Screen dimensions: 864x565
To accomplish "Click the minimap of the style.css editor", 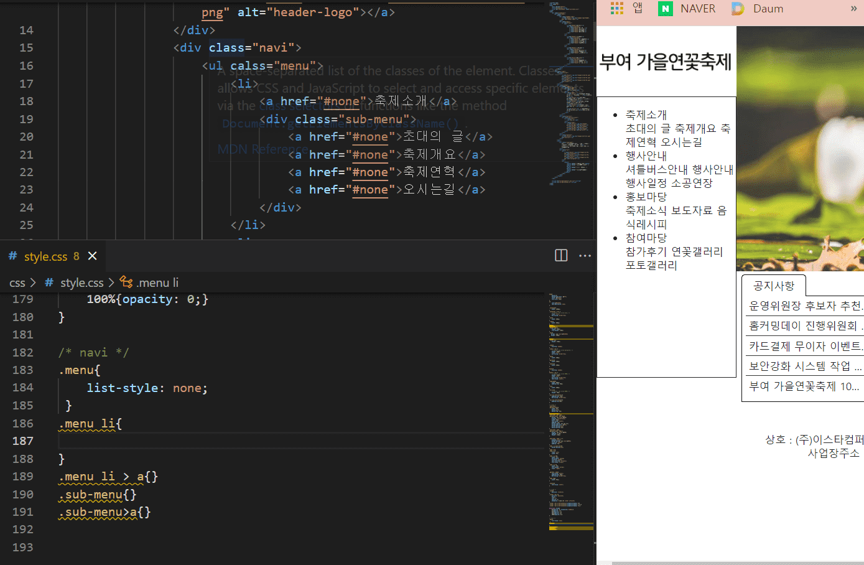I will coord(570,411).
